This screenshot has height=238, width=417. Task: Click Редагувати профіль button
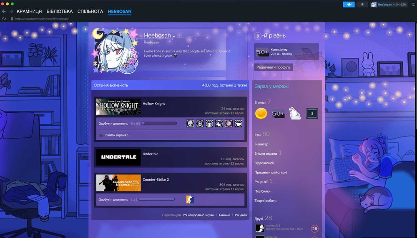click(x=274, y=67)
